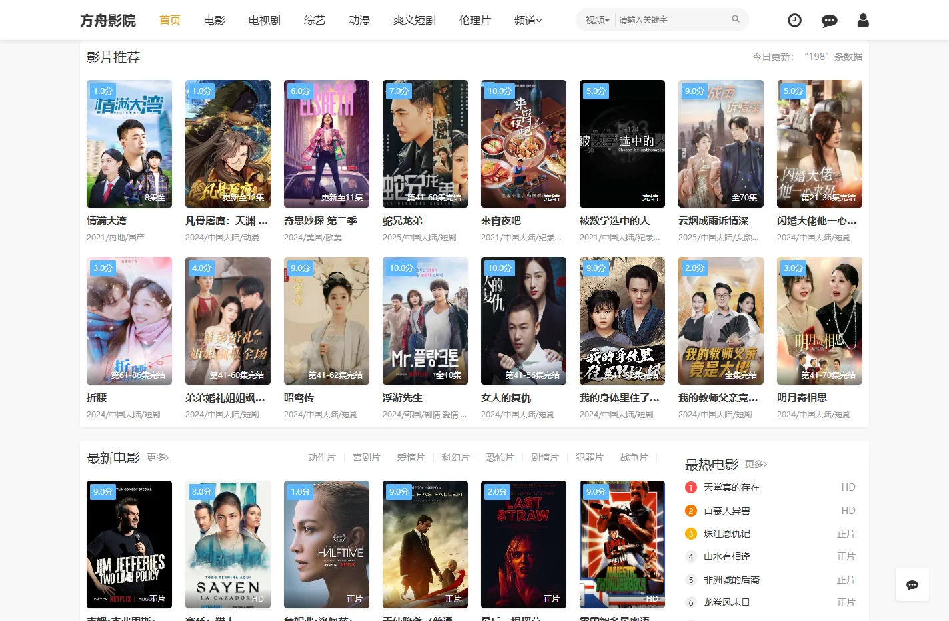Filter by 科幻片 genre

pyautogui.click(x=456, y=457)
